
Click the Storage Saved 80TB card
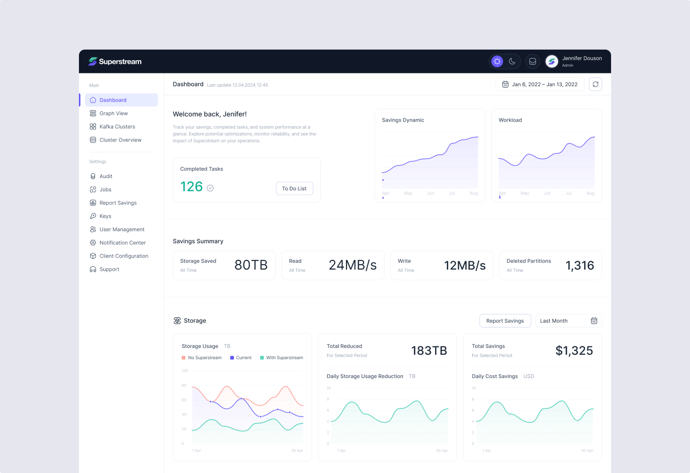point(224,265)
